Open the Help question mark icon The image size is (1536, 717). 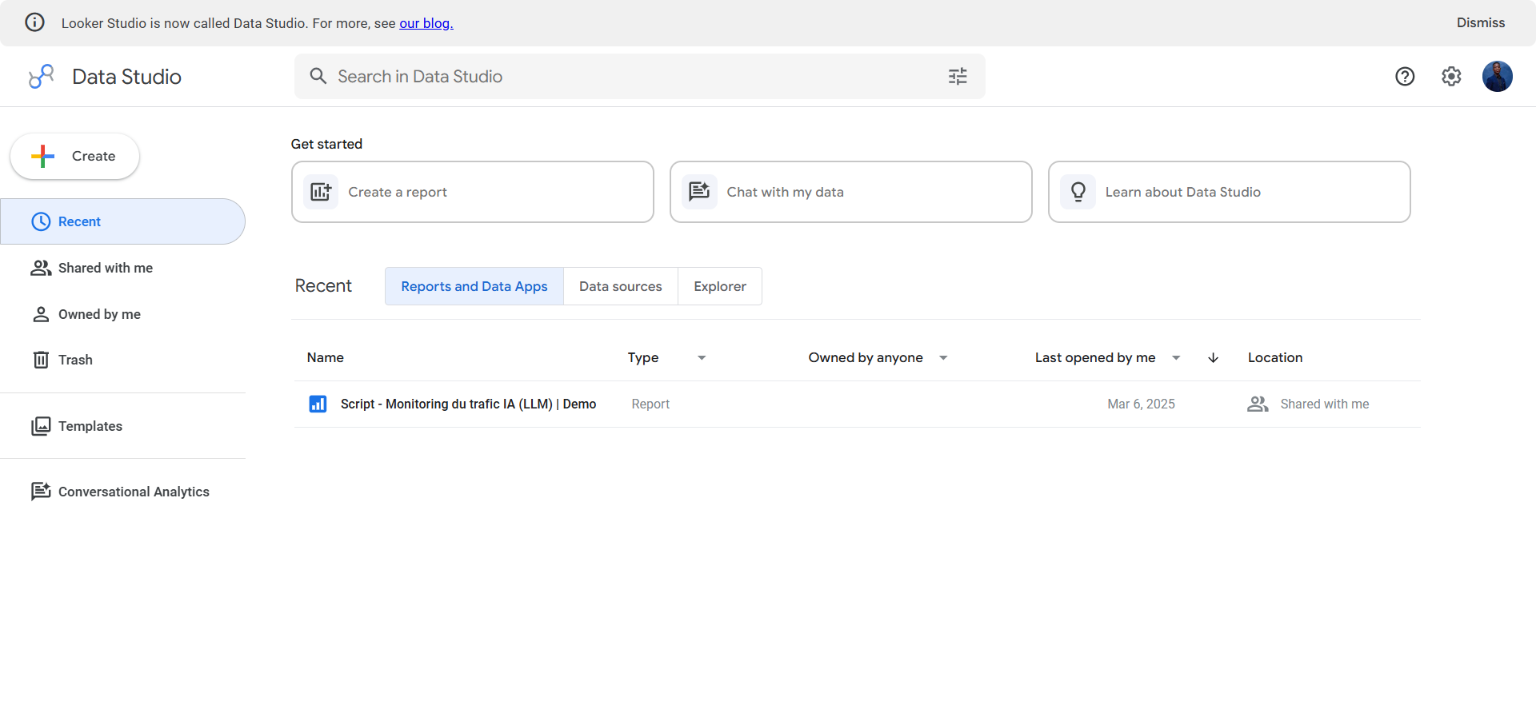coord(1405,77)
